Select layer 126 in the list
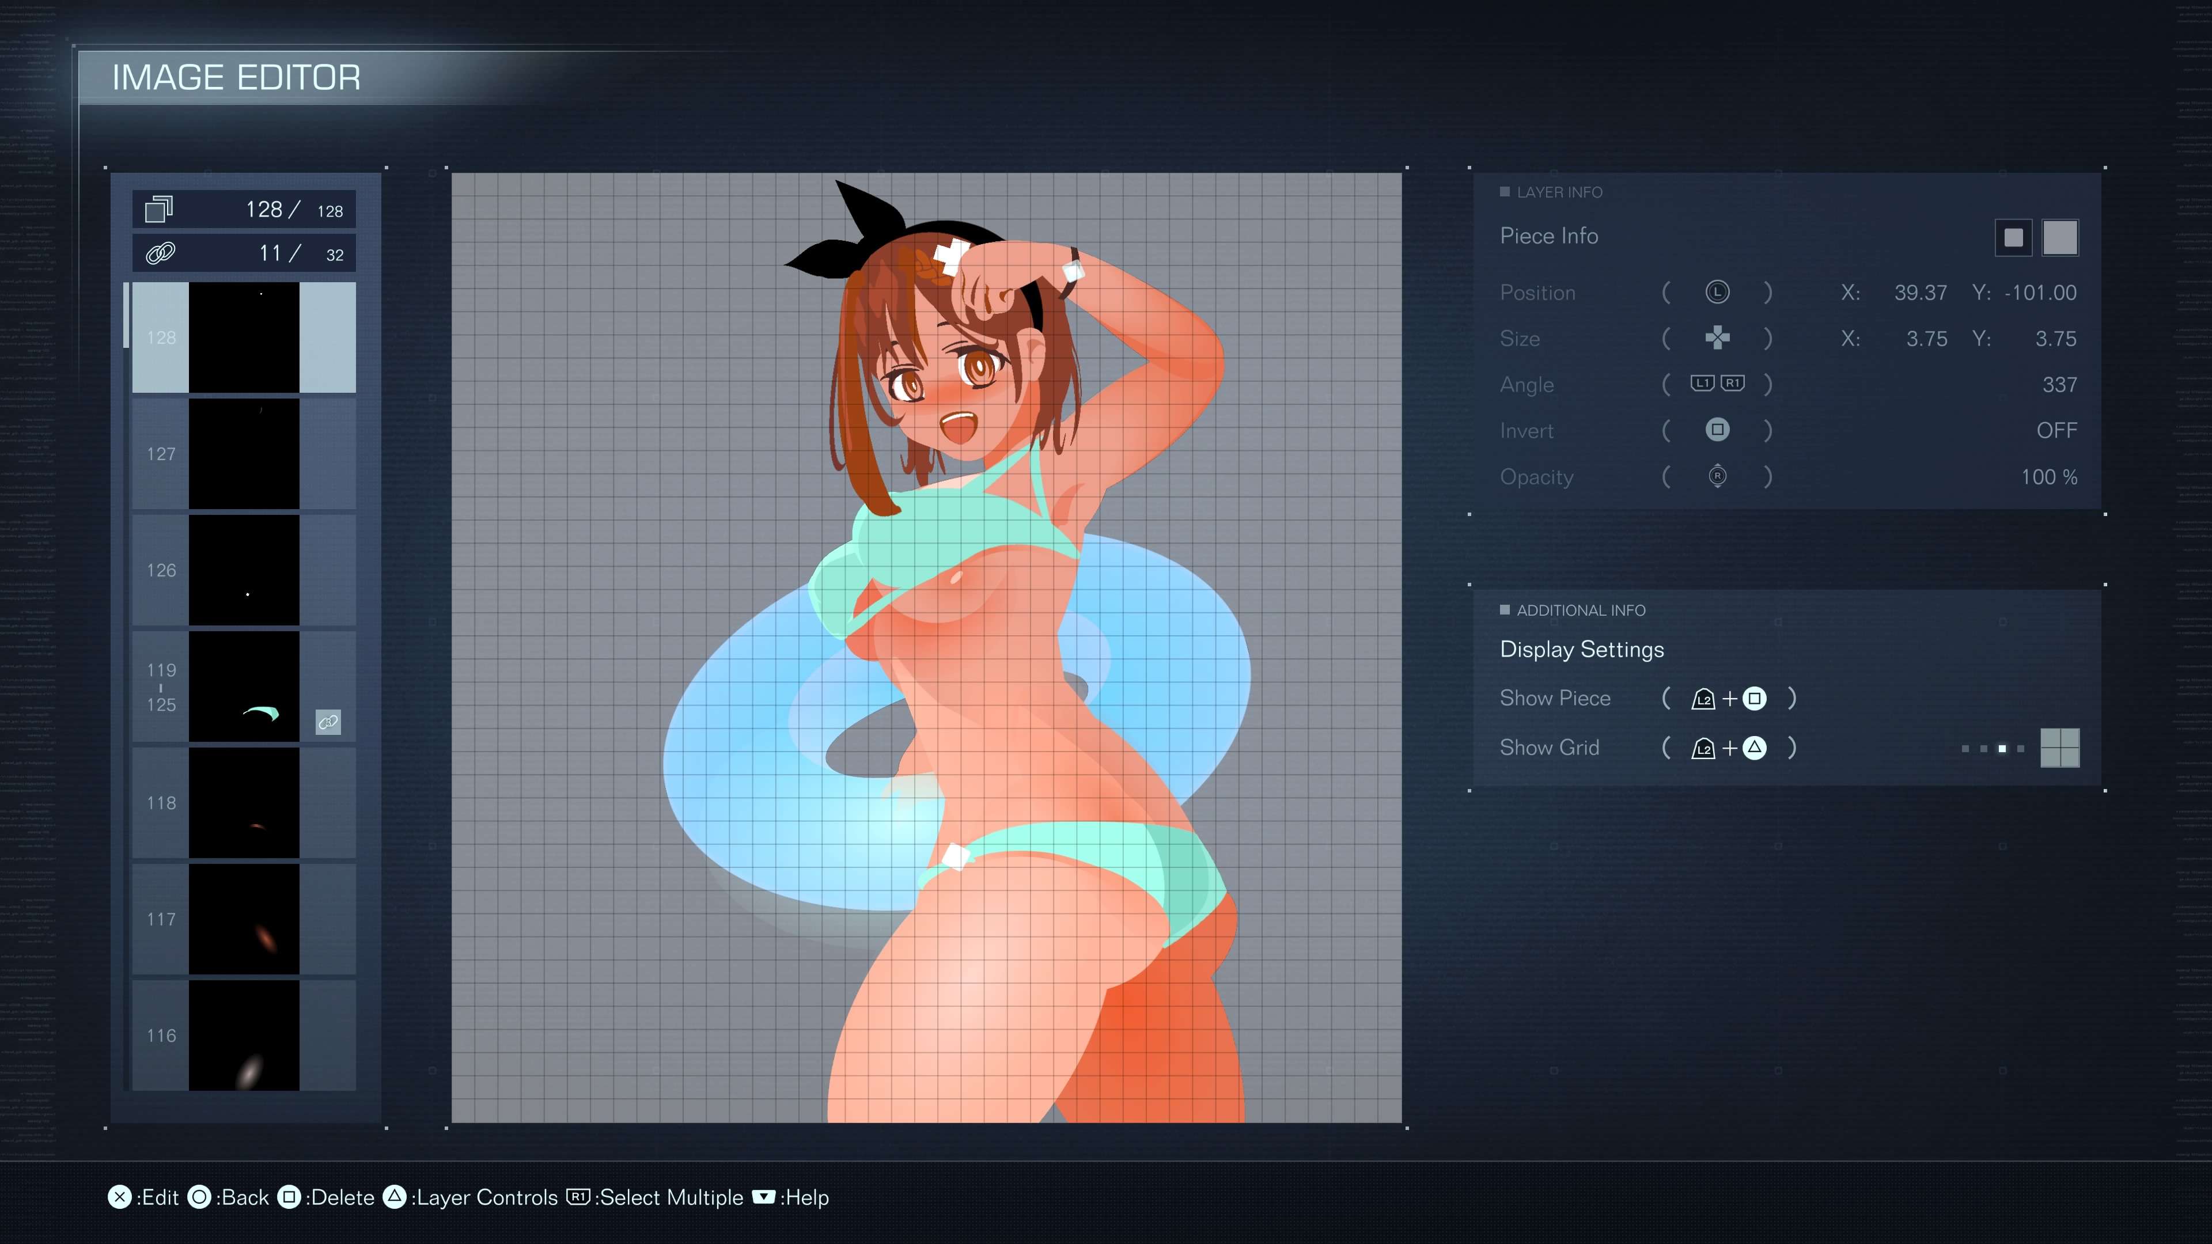The width and height of the screenshot is (2212, 1244). tap(244, 570)
